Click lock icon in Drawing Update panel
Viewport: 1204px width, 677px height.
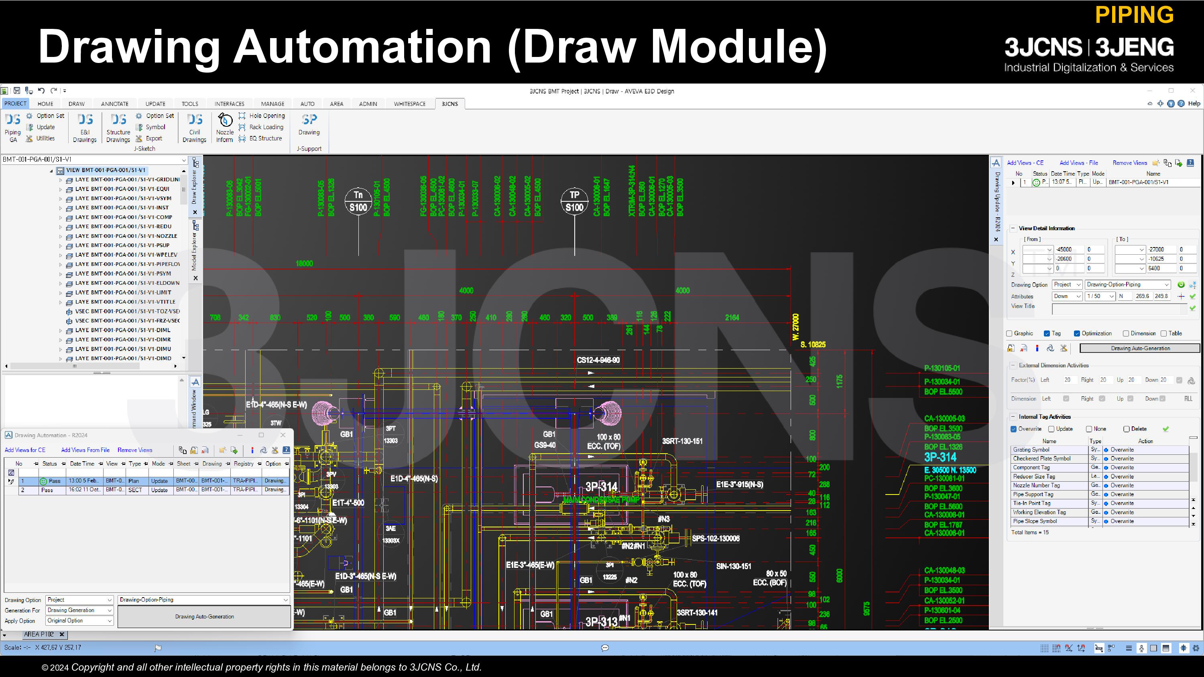tap(1011, 348)
